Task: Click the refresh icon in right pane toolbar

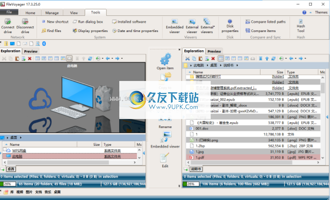Action: coord(273,59)
